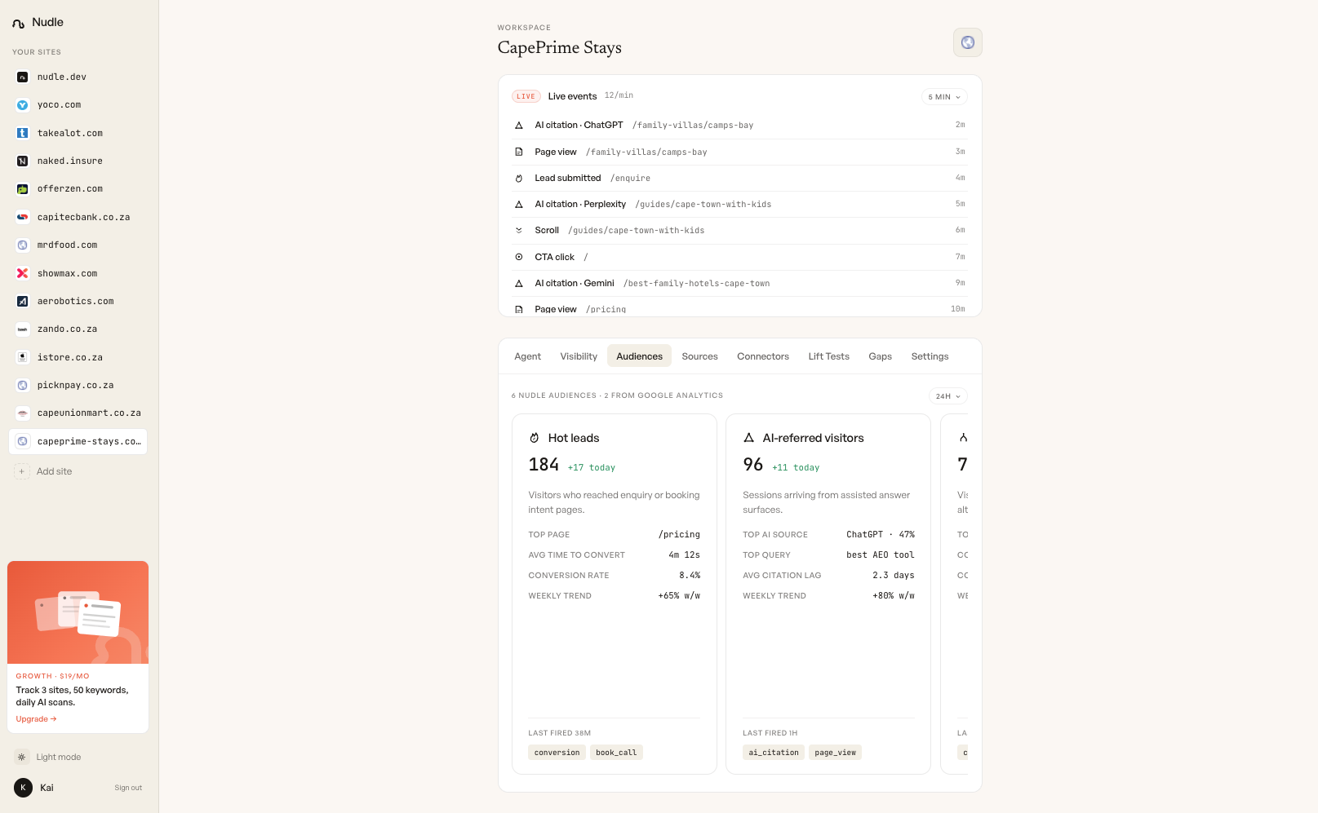Click the zando.co.za favicon
This screenshot has width=1318, height=813.
tap(23, 329)
